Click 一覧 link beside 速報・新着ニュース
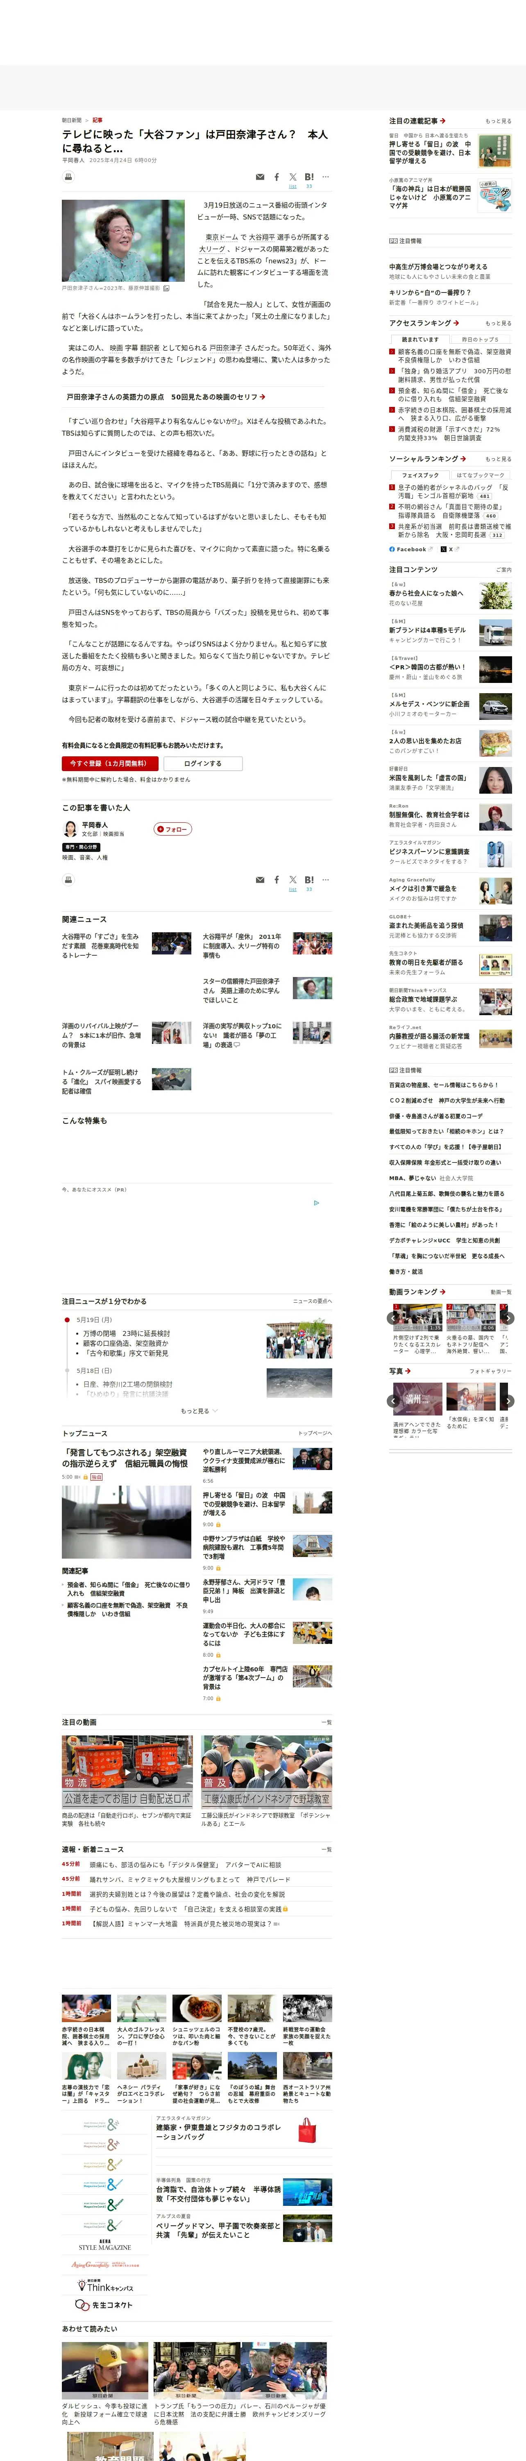This screenshot has width=526, height=2461. coord(327,1849)
